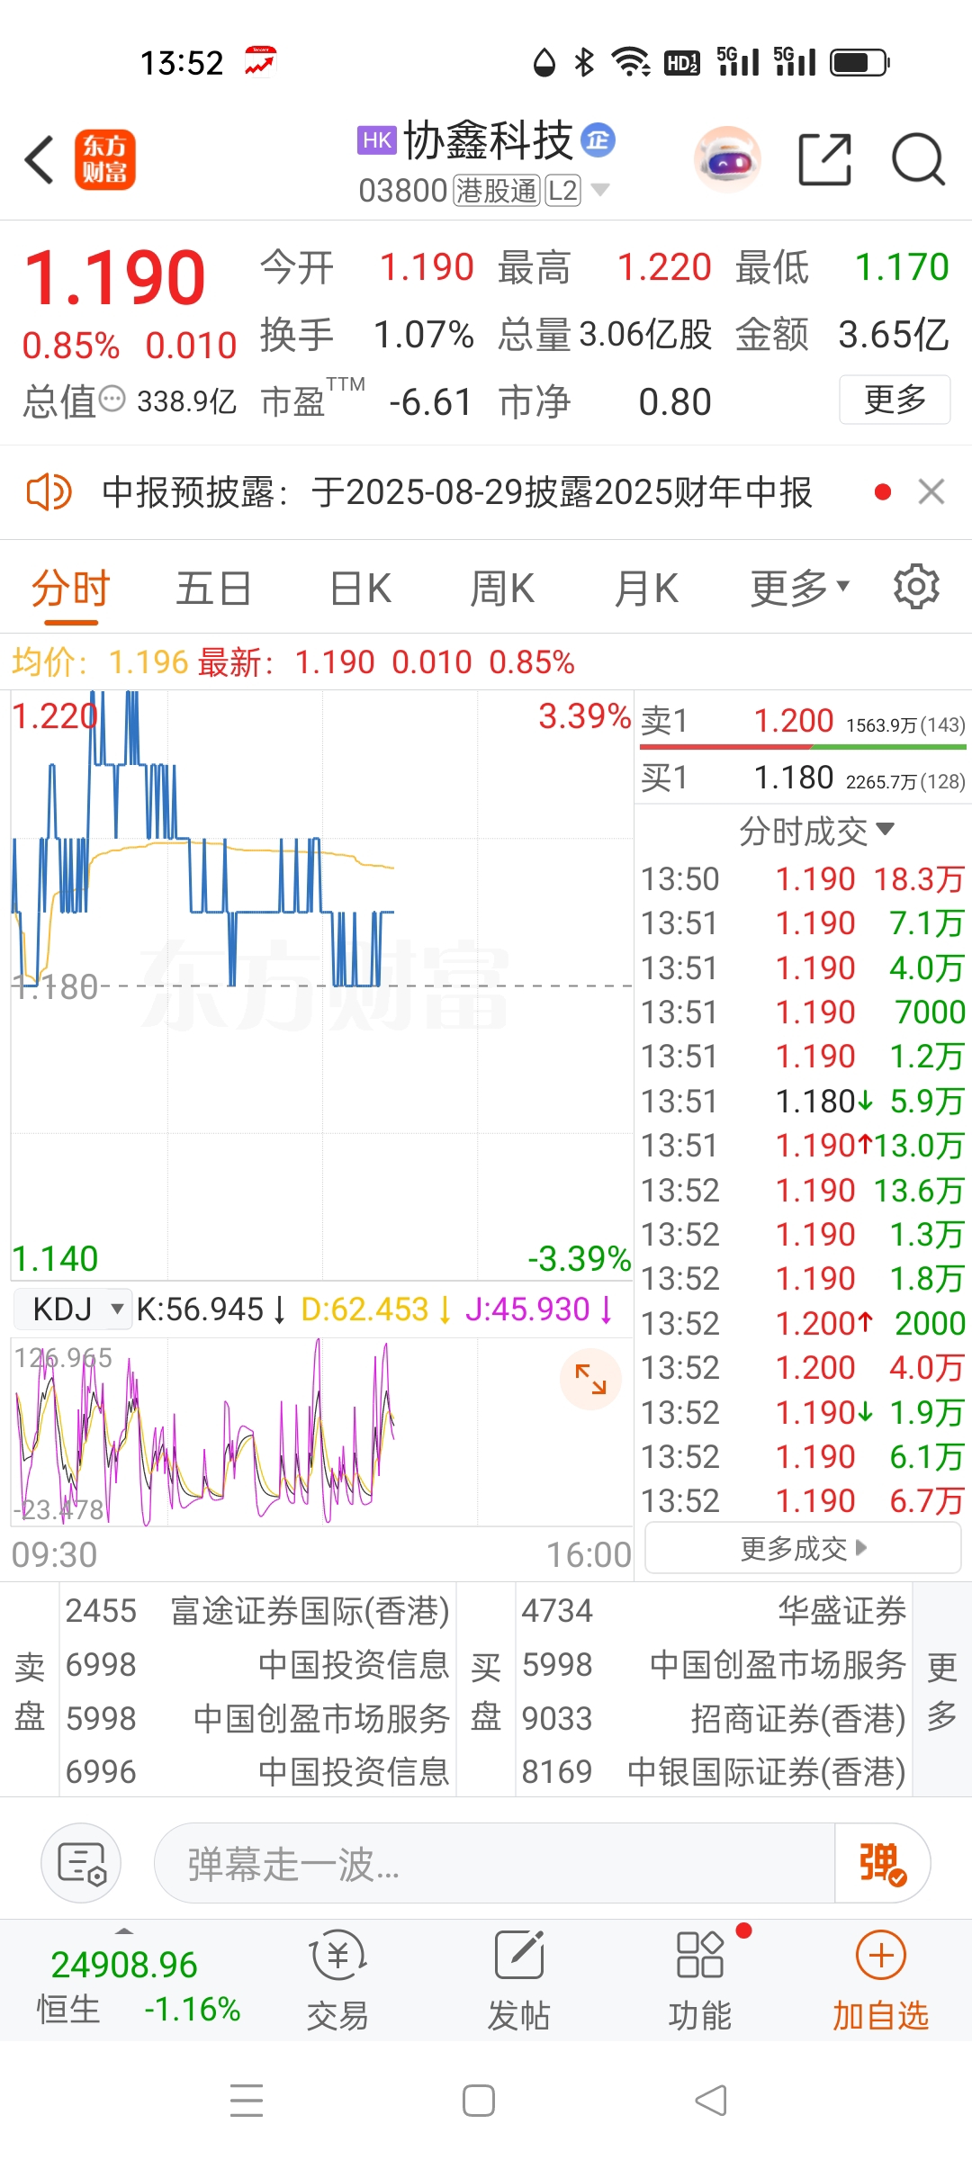
Task: Tap the KDJ indicator chart
Action: click(x=321, y=1433)
